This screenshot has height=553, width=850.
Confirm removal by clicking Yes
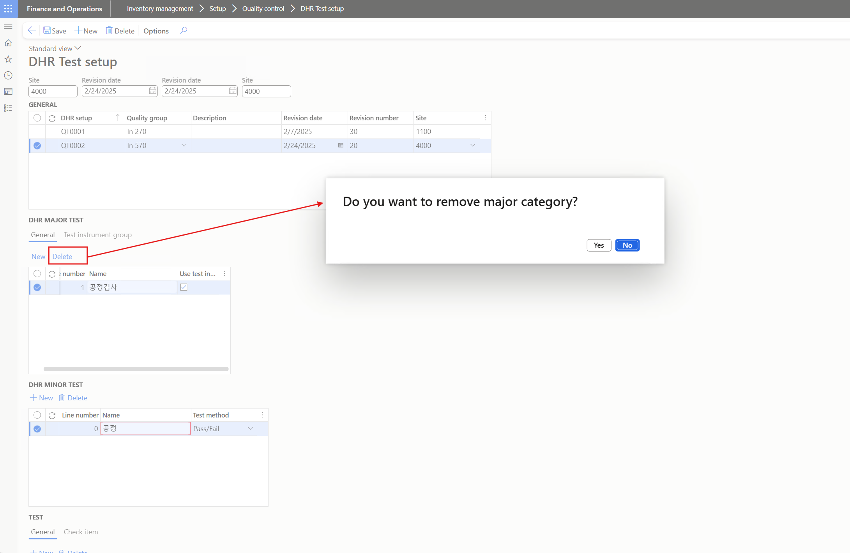point(599,245)
